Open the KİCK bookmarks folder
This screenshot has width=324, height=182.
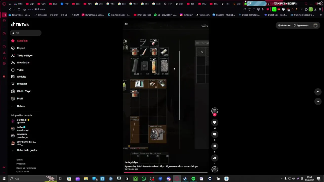coord(54,15)
